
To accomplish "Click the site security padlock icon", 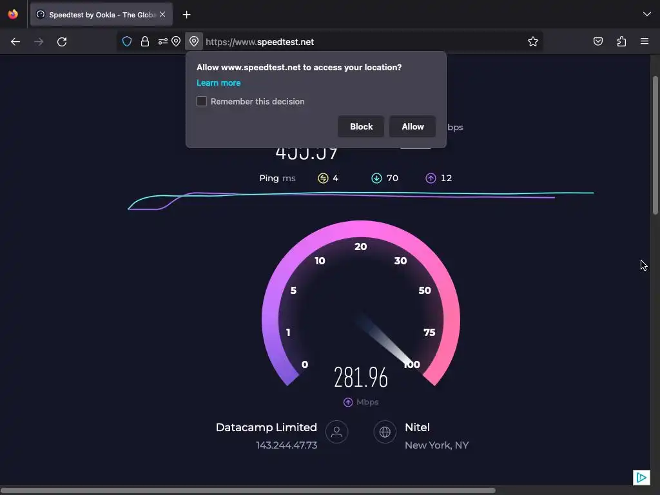I will click(x=145, y=41).
